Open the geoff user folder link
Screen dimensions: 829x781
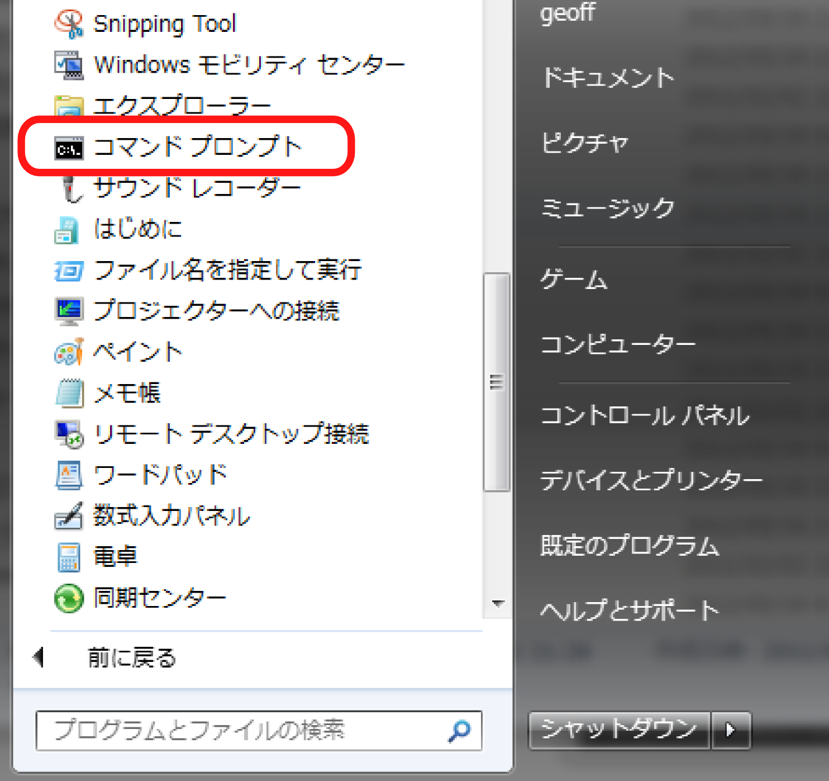[568, 13]
